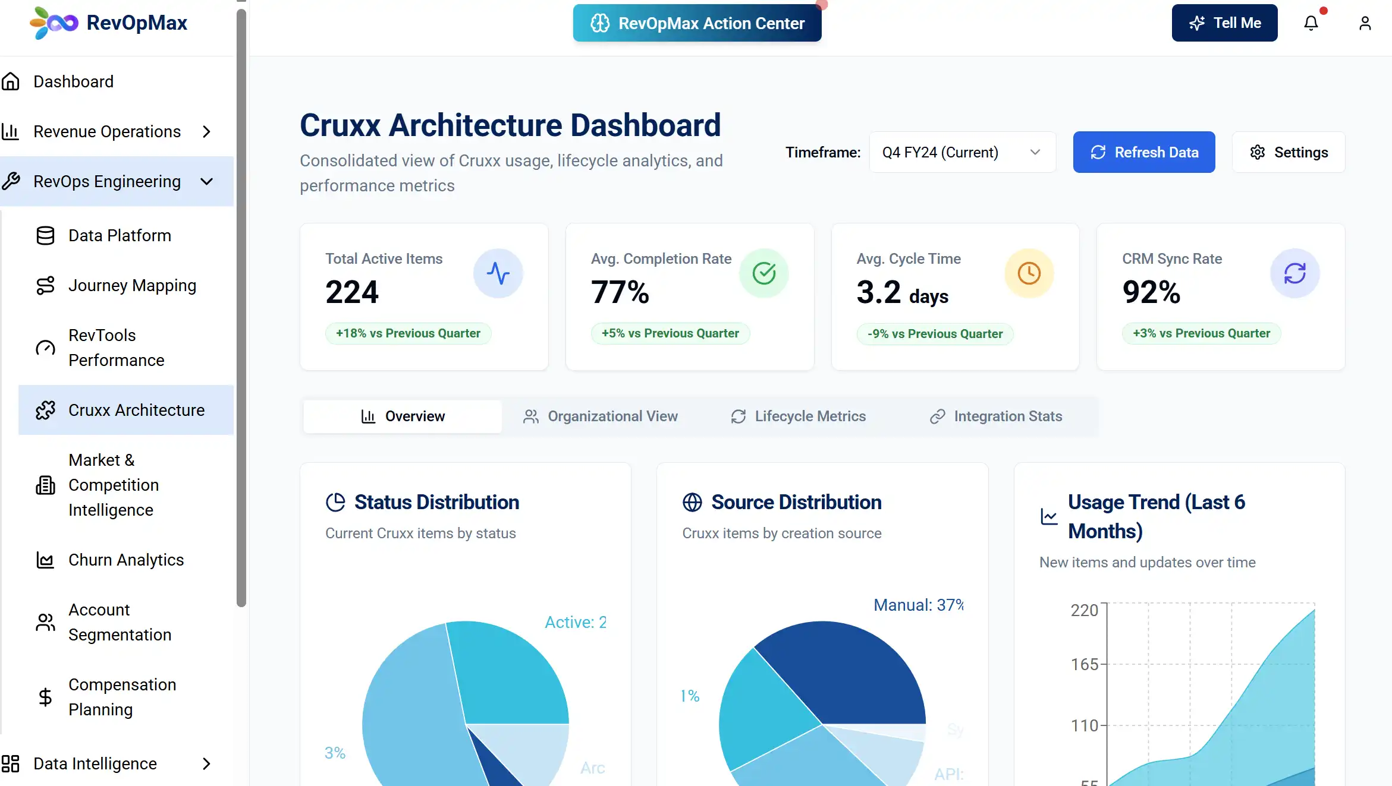Open the user profile icon
Screen dimensions: 1392x786
(x=1365, y=23)
